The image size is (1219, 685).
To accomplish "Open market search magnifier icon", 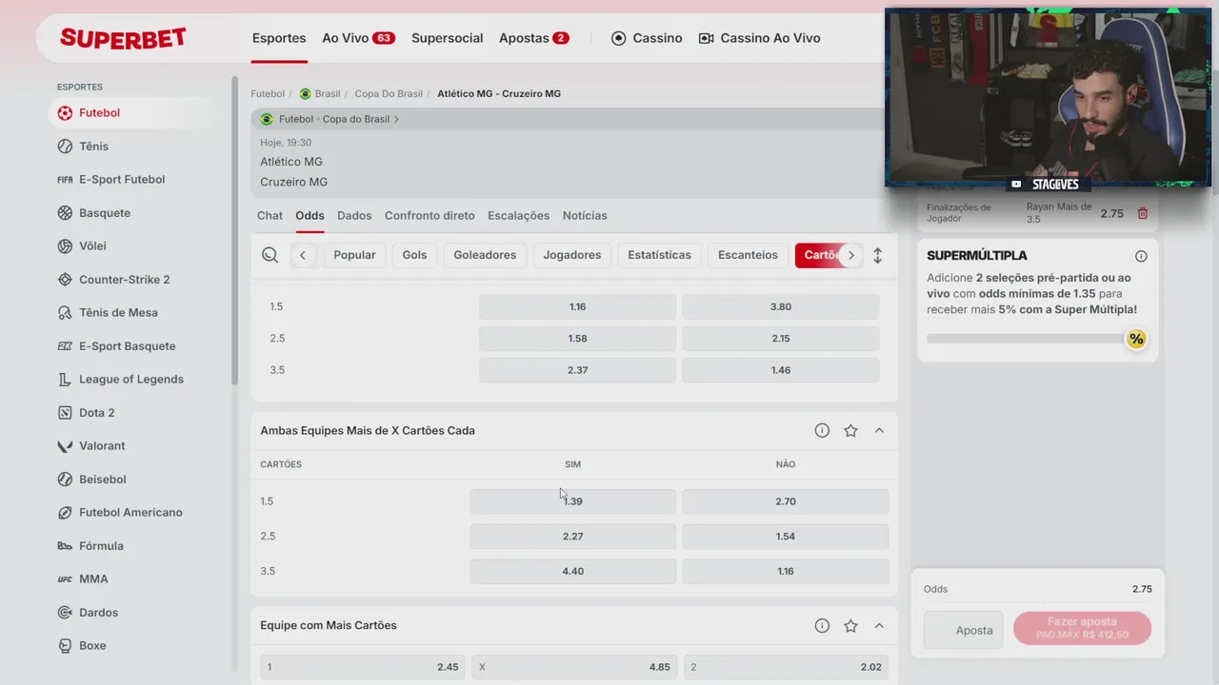I will point(270,255).
